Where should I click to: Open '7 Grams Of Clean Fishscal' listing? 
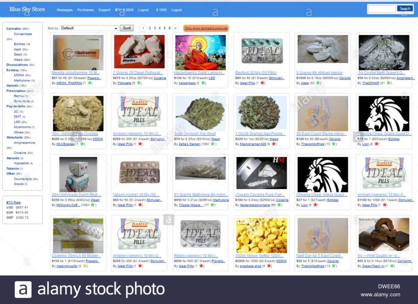137,73
